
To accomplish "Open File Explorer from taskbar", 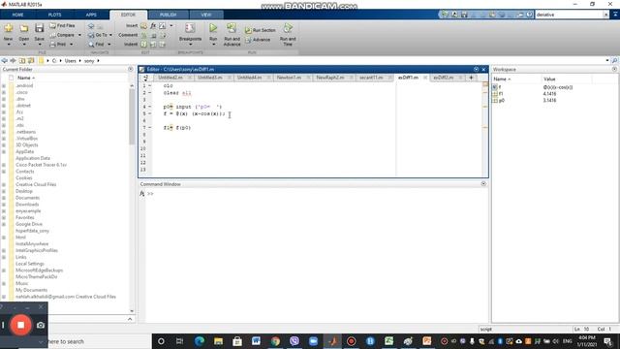I will (x=218, y=341).
